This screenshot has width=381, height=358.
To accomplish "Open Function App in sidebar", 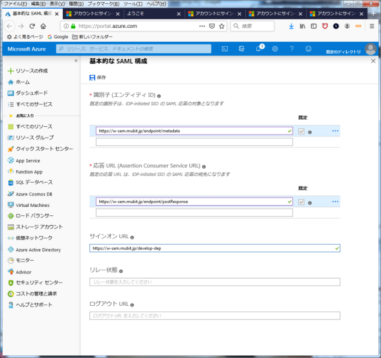I will (25, 172).
